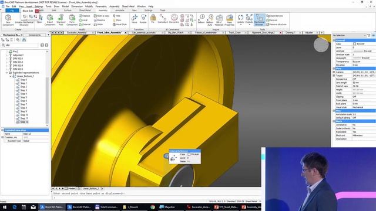Open the Sheet Metal menu
Image resolution: width=376 pixels, height=211 pixels.
click(128, 6)
